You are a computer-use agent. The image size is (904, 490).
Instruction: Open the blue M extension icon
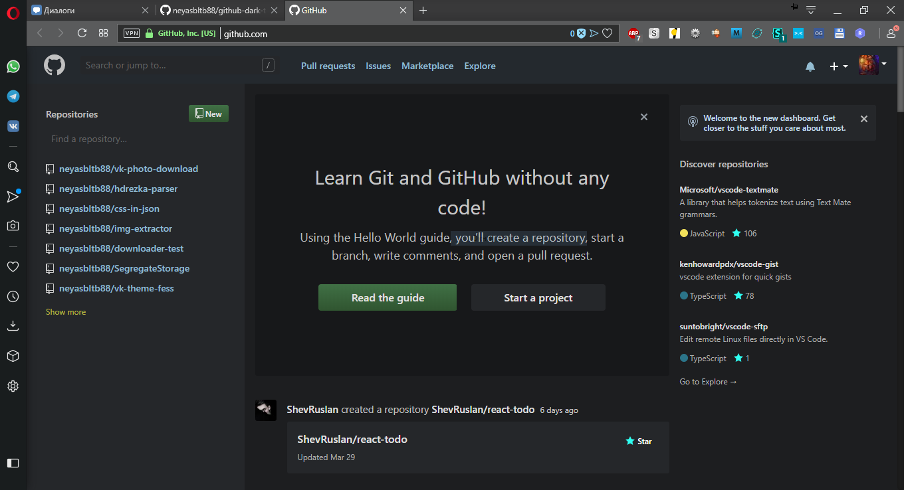736,33
